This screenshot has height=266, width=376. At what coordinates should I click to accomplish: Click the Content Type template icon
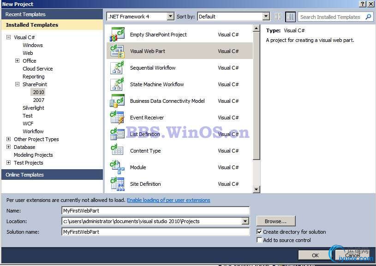pyautogui.click(x=117, y=150)
